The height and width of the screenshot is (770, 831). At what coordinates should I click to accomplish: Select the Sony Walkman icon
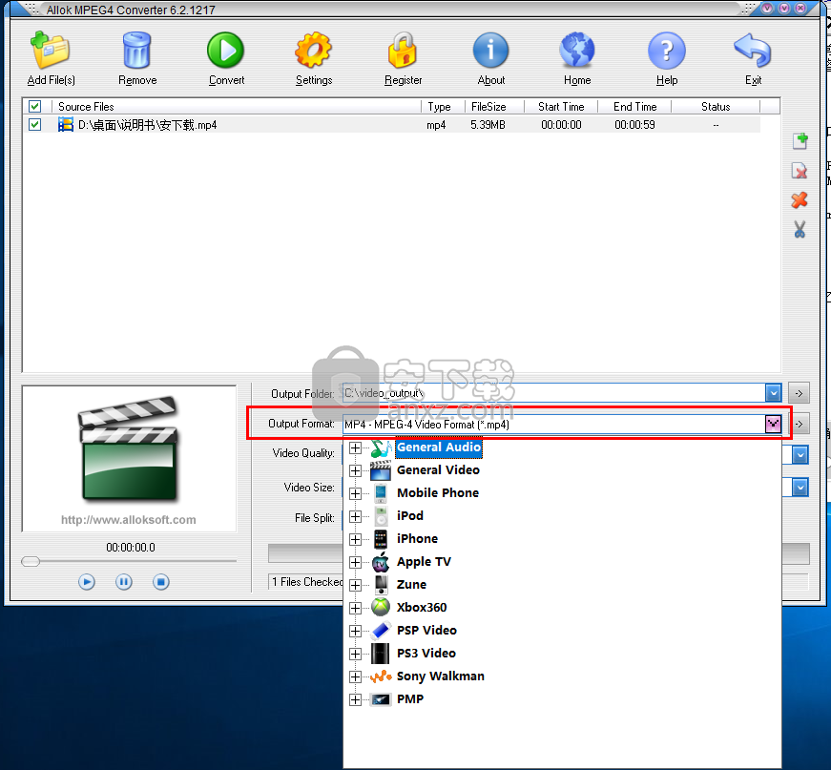click(x=381, y=676)
